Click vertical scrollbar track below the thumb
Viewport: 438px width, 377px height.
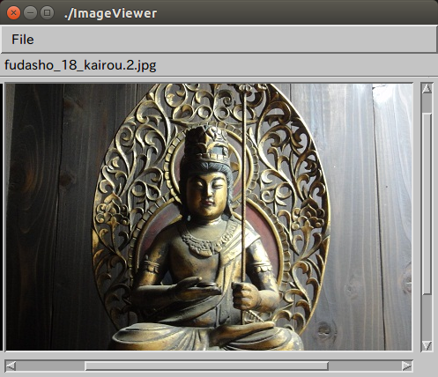427,317
